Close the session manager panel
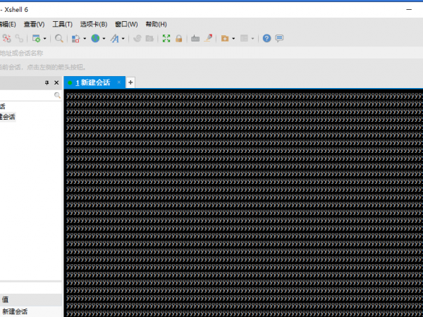This screenshot has width=423, height=317. coord(57,82)
